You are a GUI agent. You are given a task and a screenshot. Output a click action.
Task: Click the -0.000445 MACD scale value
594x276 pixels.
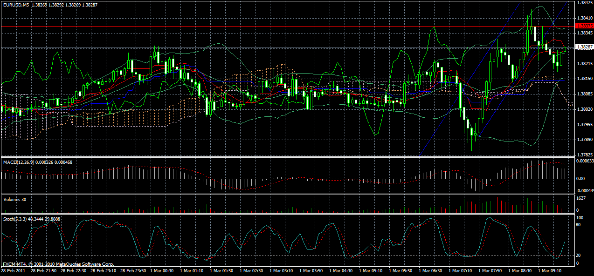tap(585, 190)
